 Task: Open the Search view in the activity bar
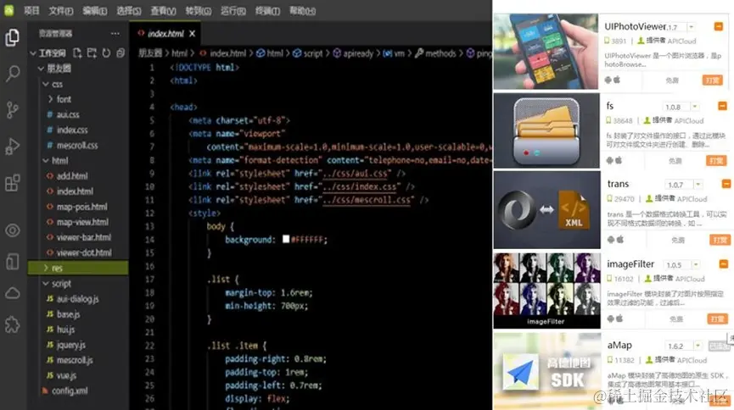click(12, 74)
